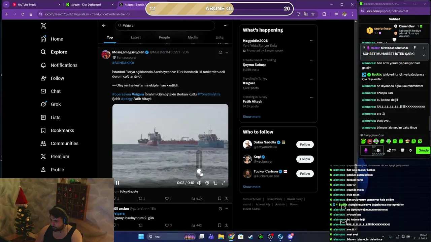Open the #SONDAKİKA hashtag link
The height and width of the screenshot is (242, 431).
[x=123, y=63]
